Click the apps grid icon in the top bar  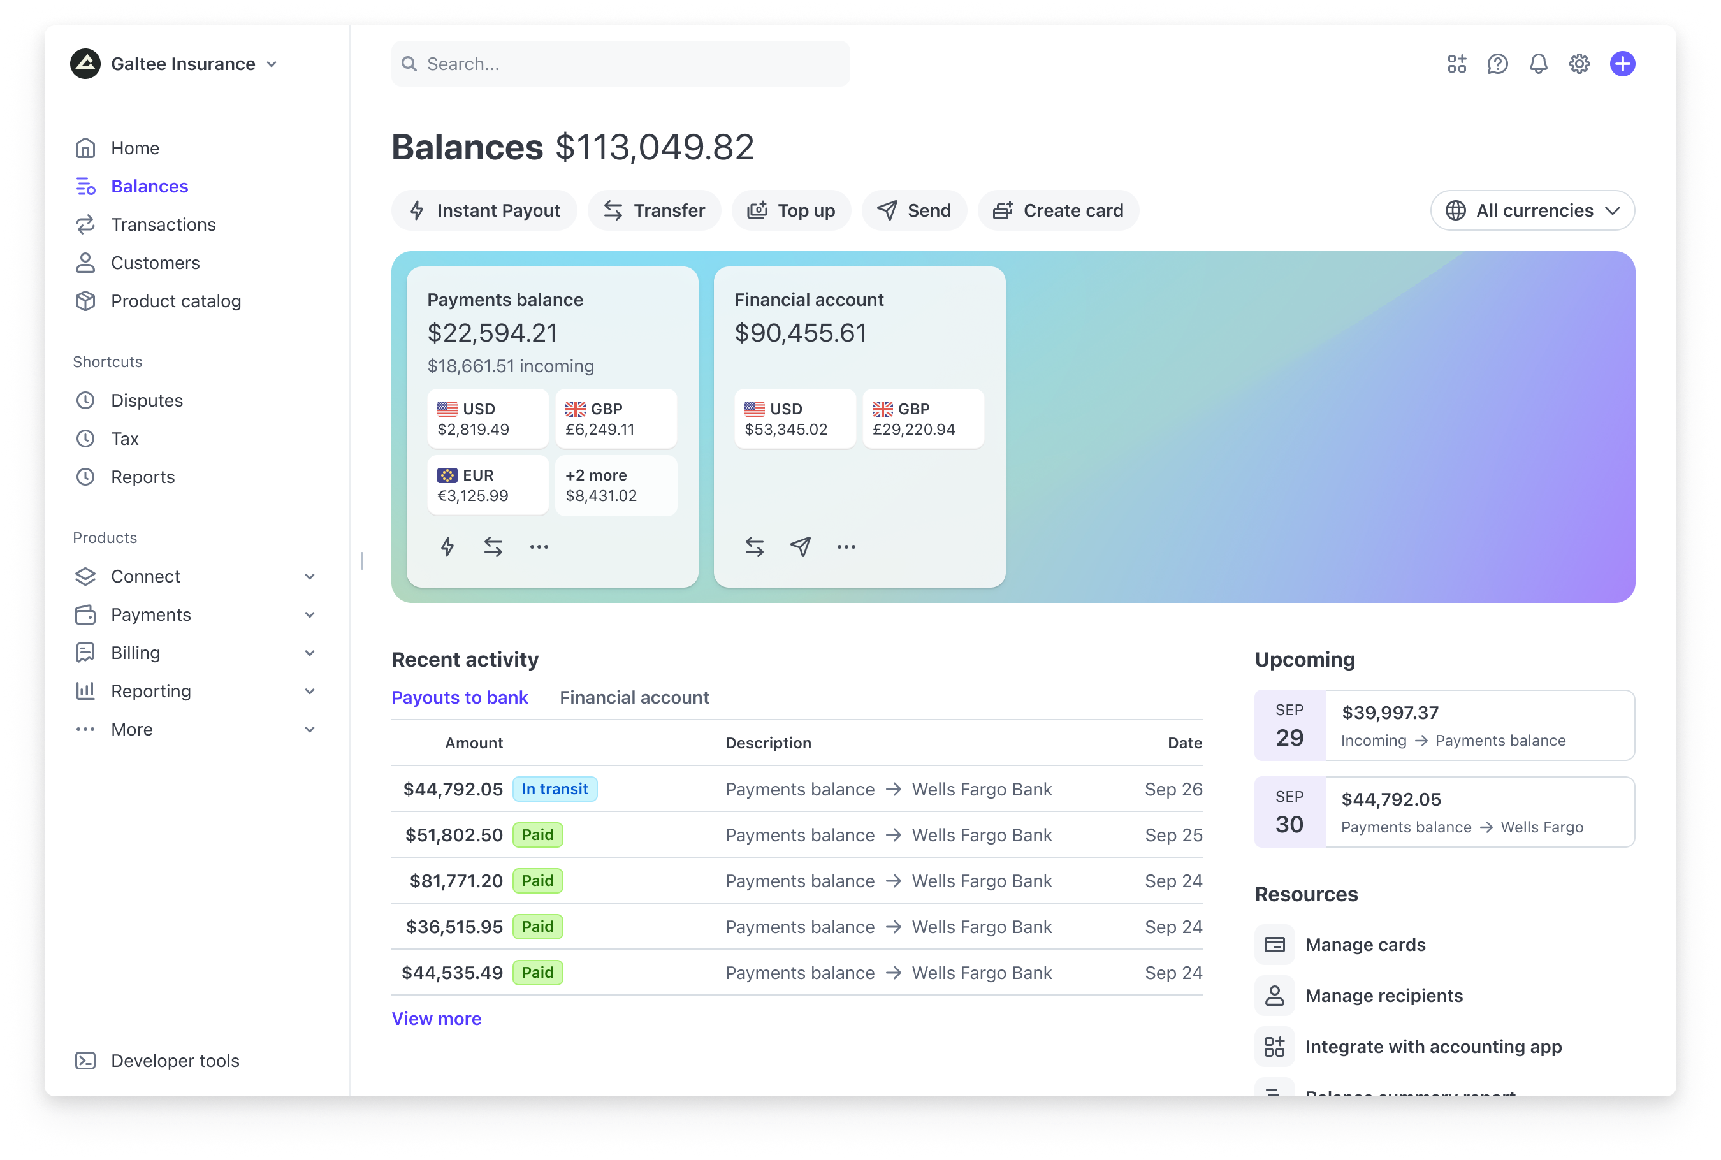(1456, 64)
